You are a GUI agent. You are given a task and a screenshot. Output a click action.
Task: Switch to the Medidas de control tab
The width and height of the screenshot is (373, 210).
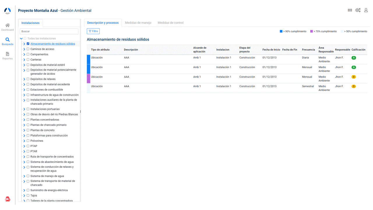[170, 23]
